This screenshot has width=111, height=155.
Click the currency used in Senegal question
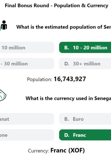pos(68,98)
